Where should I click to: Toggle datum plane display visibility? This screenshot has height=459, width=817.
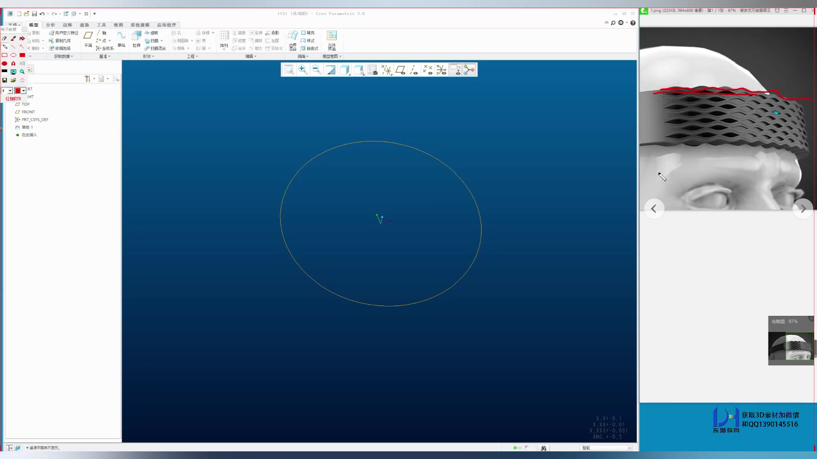pos(400,70)
